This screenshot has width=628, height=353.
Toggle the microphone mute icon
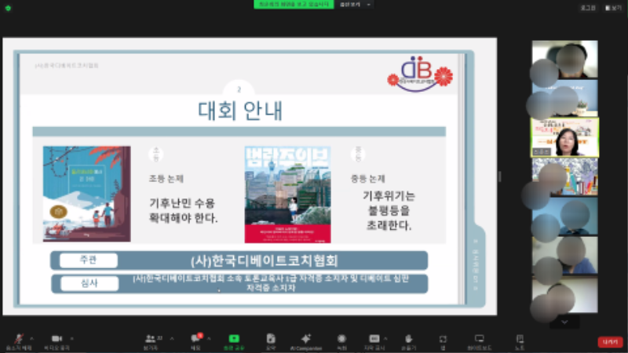click(x=19, y=339)
